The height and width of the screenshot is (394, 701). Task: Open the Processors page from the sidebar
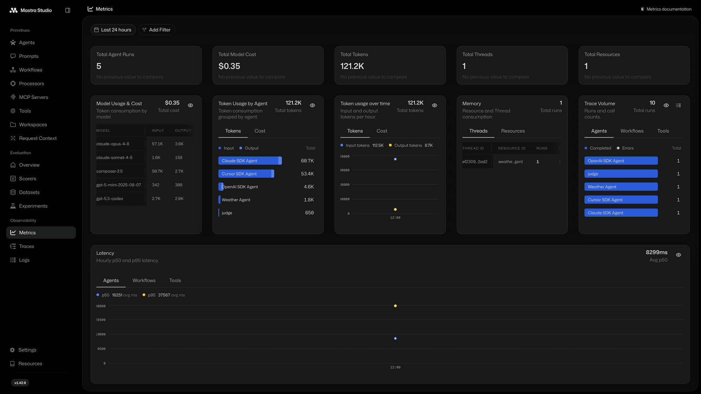coord(41,84)
